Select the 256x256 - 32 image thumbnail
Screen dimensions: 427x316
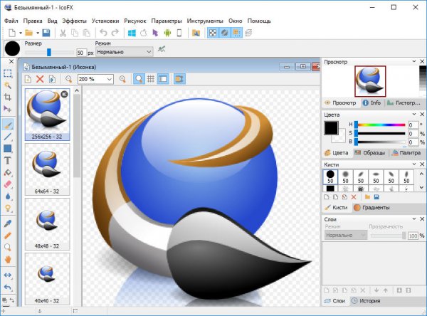click(x=48, y=114)
